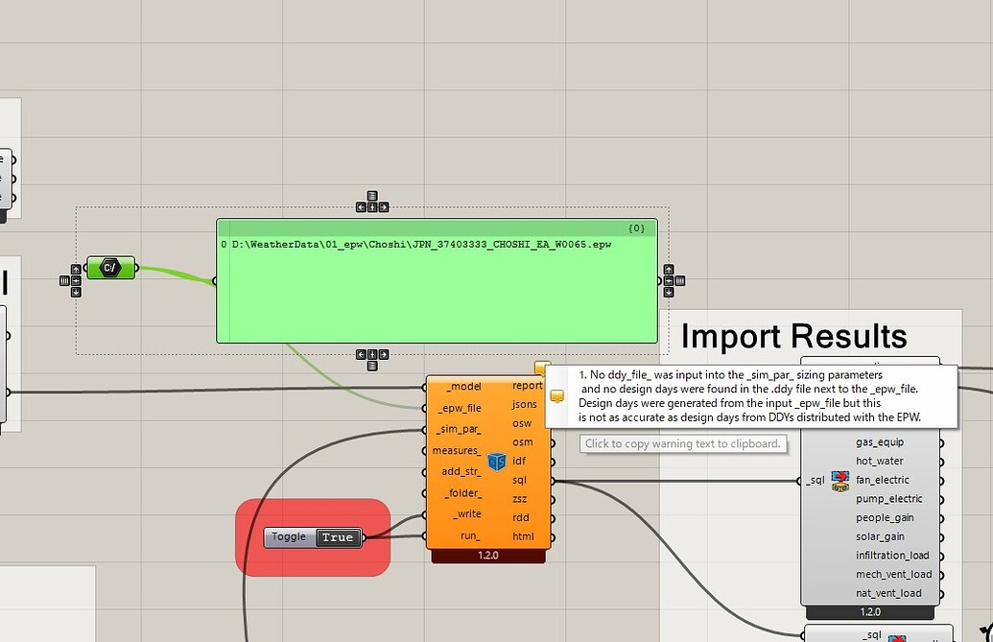Toggle the Boolean Toggle from True to False
This screenshot has width=993, height=642.
click(x=338, y=537)
